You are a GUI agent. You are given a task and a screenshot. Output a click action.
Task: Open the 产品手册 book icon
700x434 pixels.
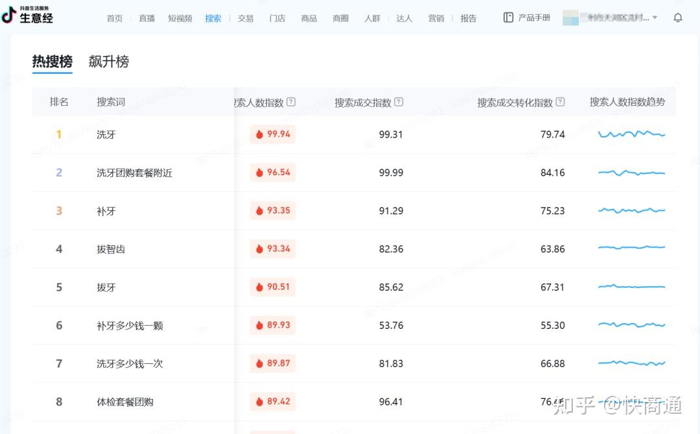pyautogui.click(x=508, y=18)
